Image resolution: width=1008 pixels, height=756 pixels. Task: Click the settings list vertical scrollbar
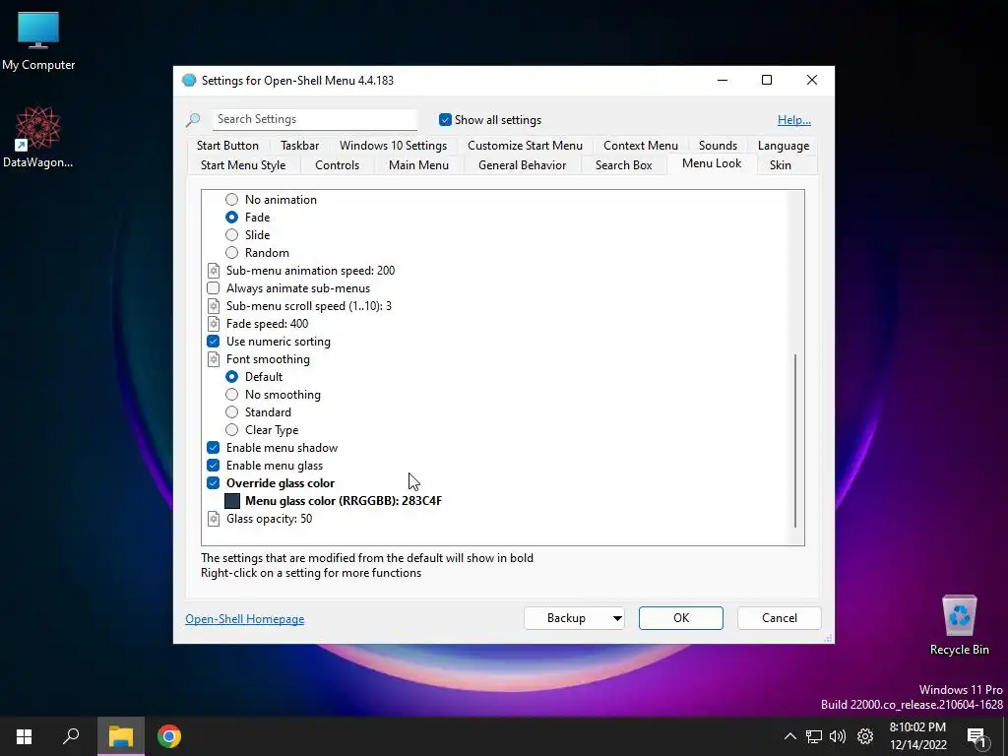click(x=795, y=440)
